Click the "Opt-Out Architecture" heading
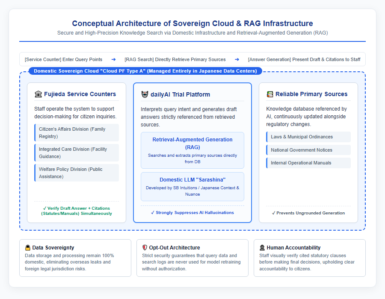 point(175,248)
